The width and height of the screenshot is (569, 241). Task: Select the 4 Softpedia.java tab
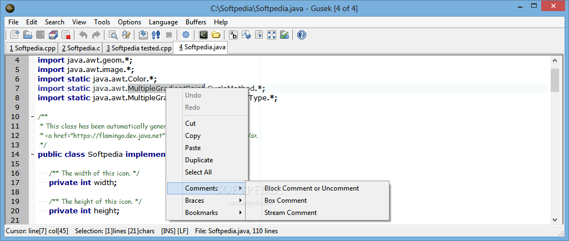click(x=200, y=48)
